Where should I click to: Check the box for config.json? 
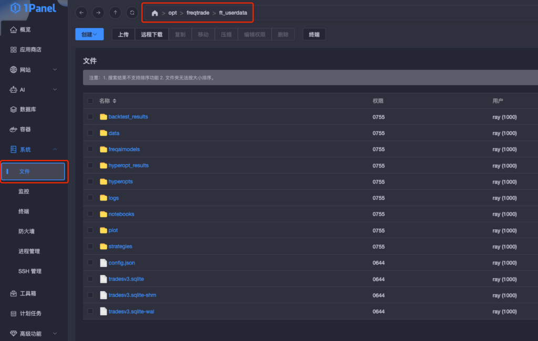point(90,263)
